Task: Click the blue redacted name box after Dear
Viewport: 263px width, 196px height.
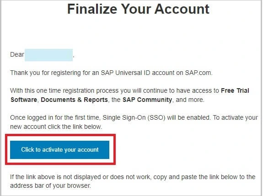Action: click(x=48, y=55)
